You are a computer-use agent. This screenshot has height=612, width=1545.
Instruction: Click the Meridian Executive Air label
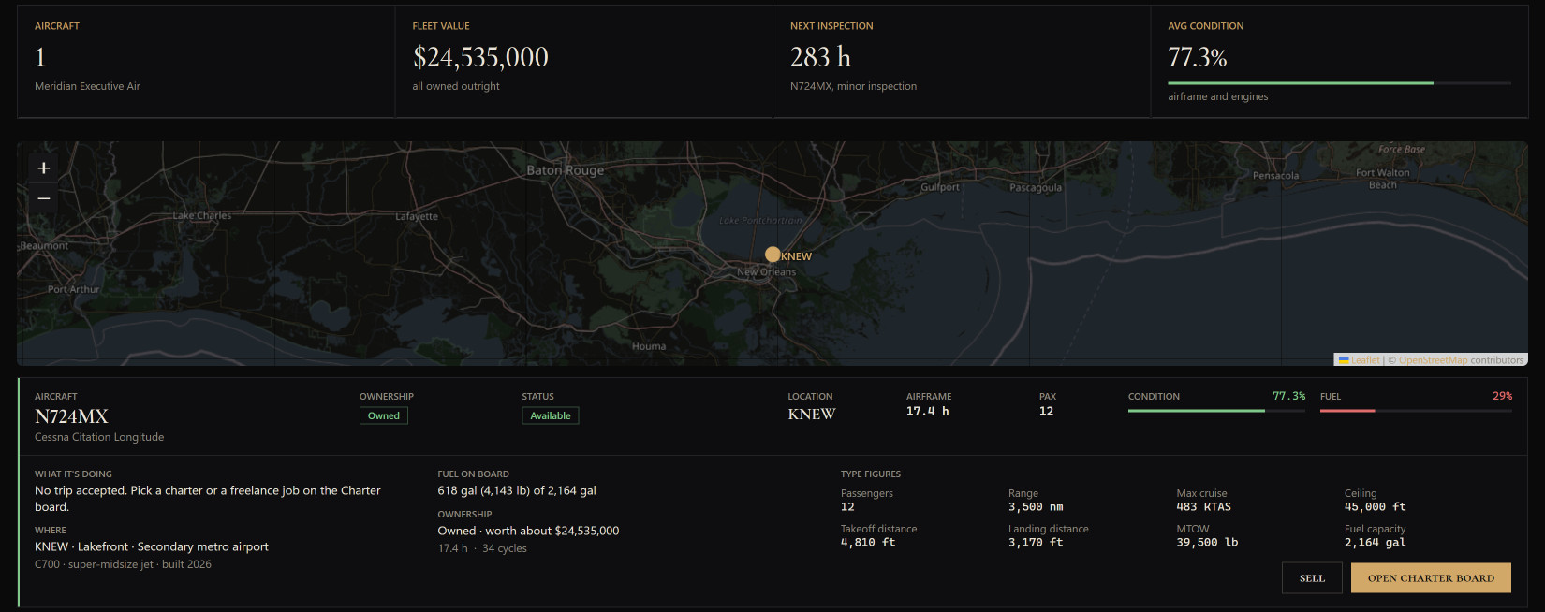tap(87, 86)
